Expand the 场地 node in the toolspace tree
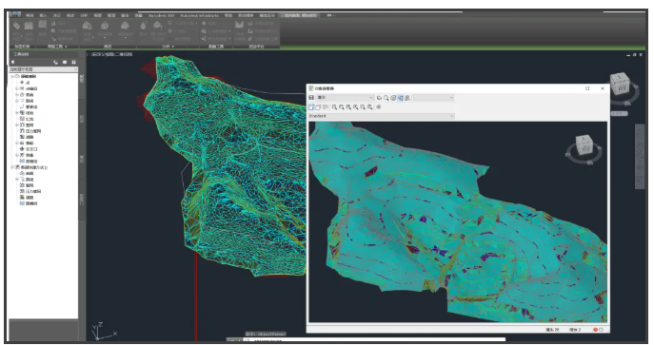Viewport: 654px width, 345px height. 17,113
